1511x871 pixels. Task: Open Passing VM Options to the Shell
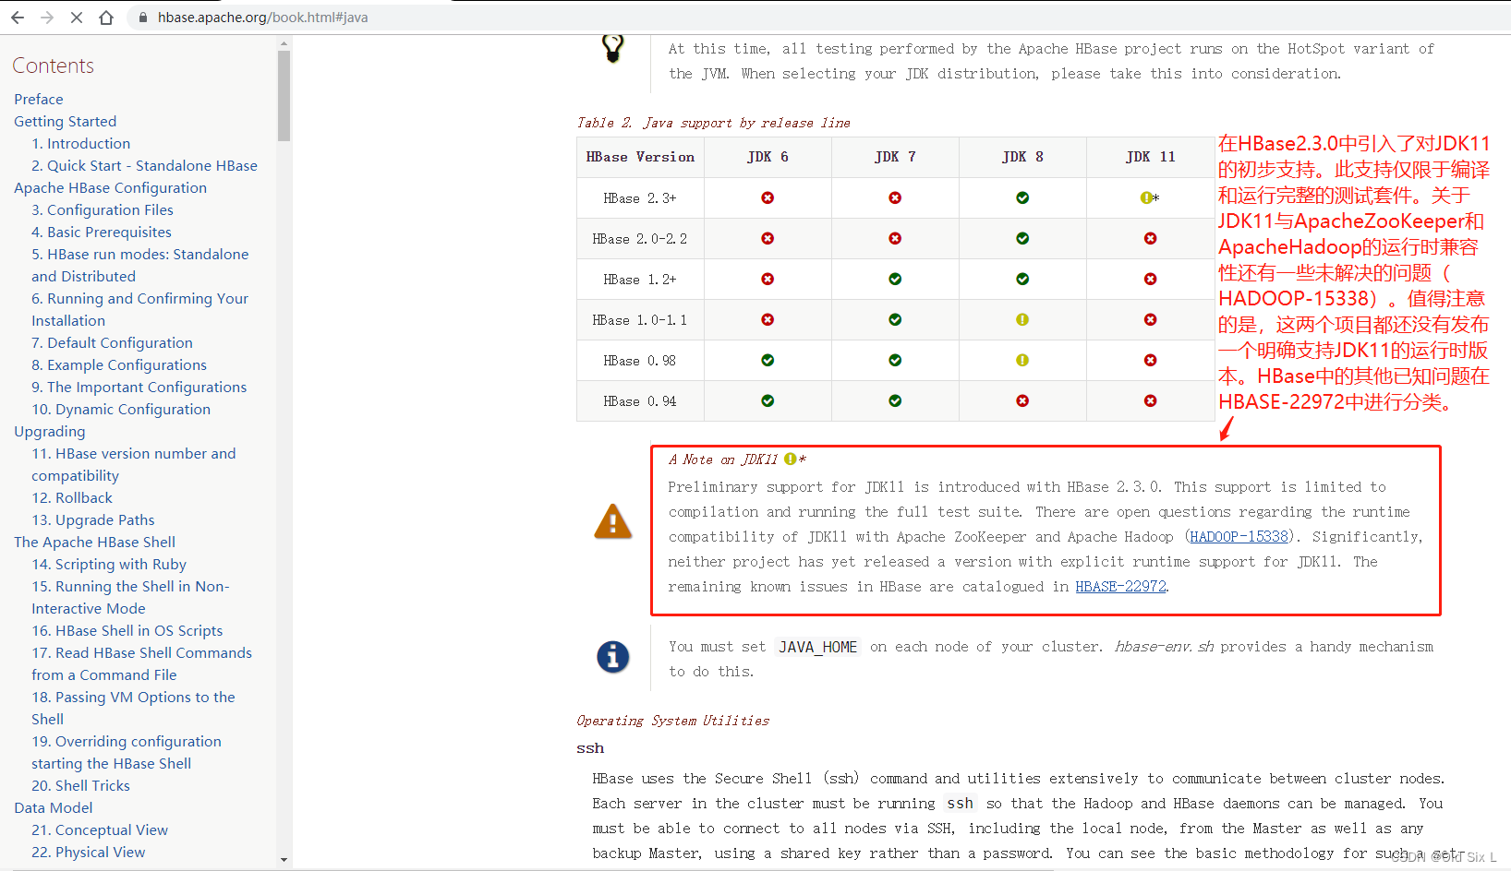click(133, 708)
